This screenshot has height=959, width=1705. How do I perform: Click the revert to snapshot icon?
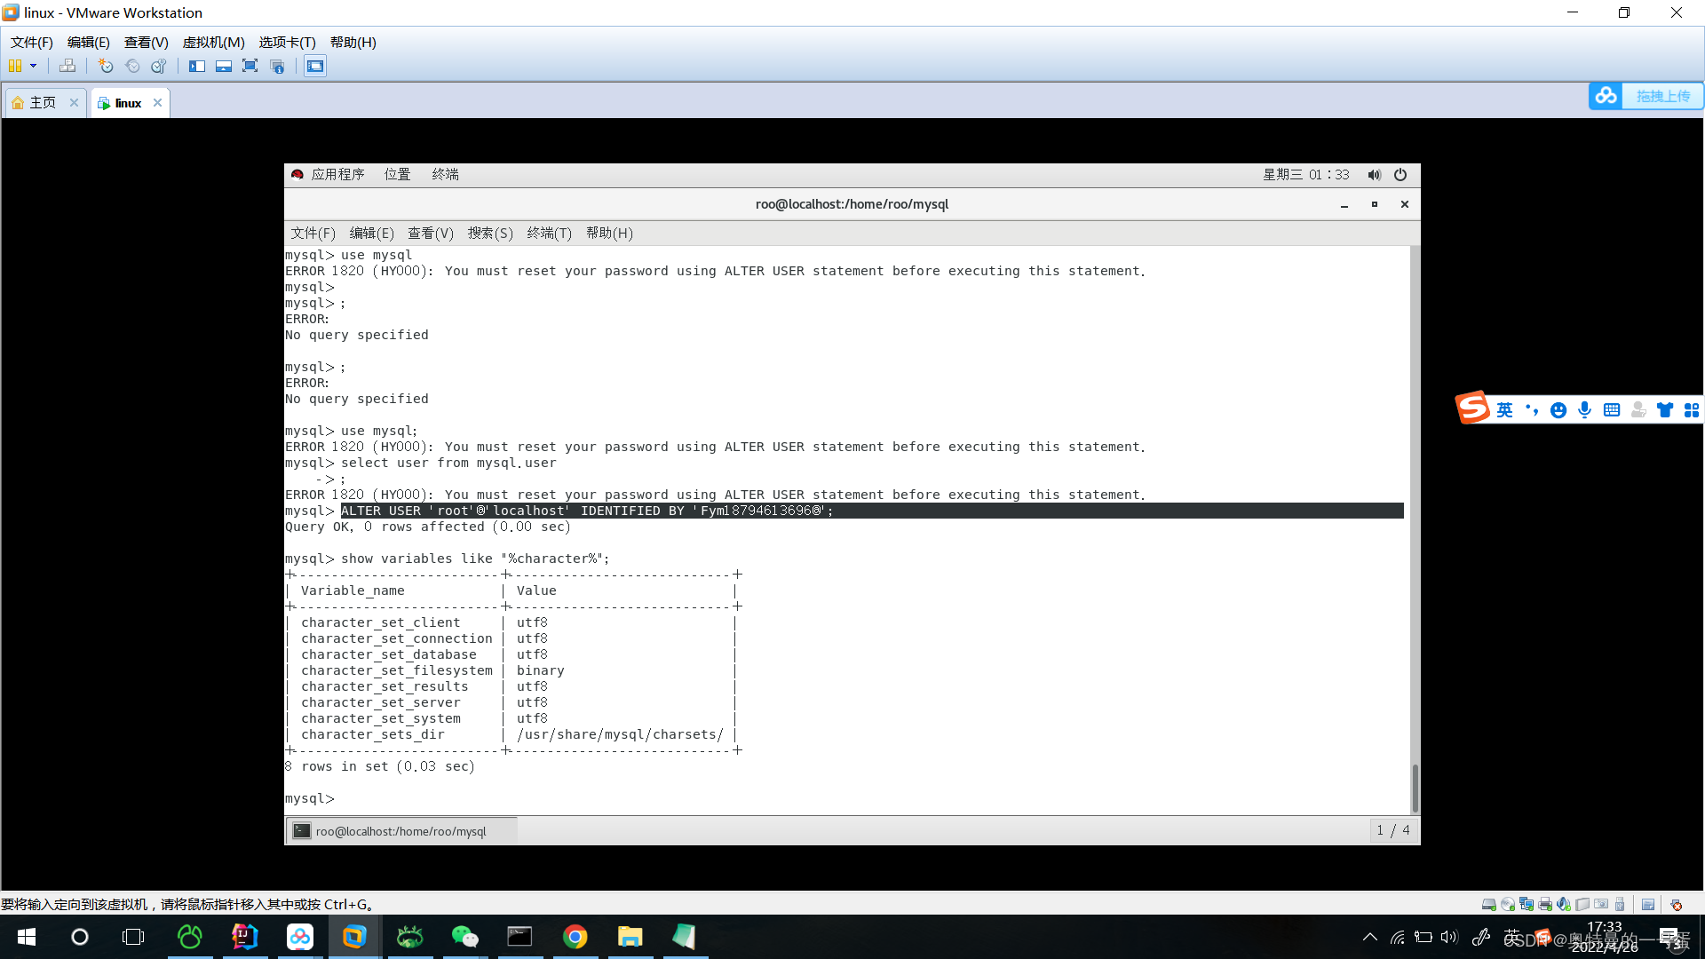click(x=132, y=66)
